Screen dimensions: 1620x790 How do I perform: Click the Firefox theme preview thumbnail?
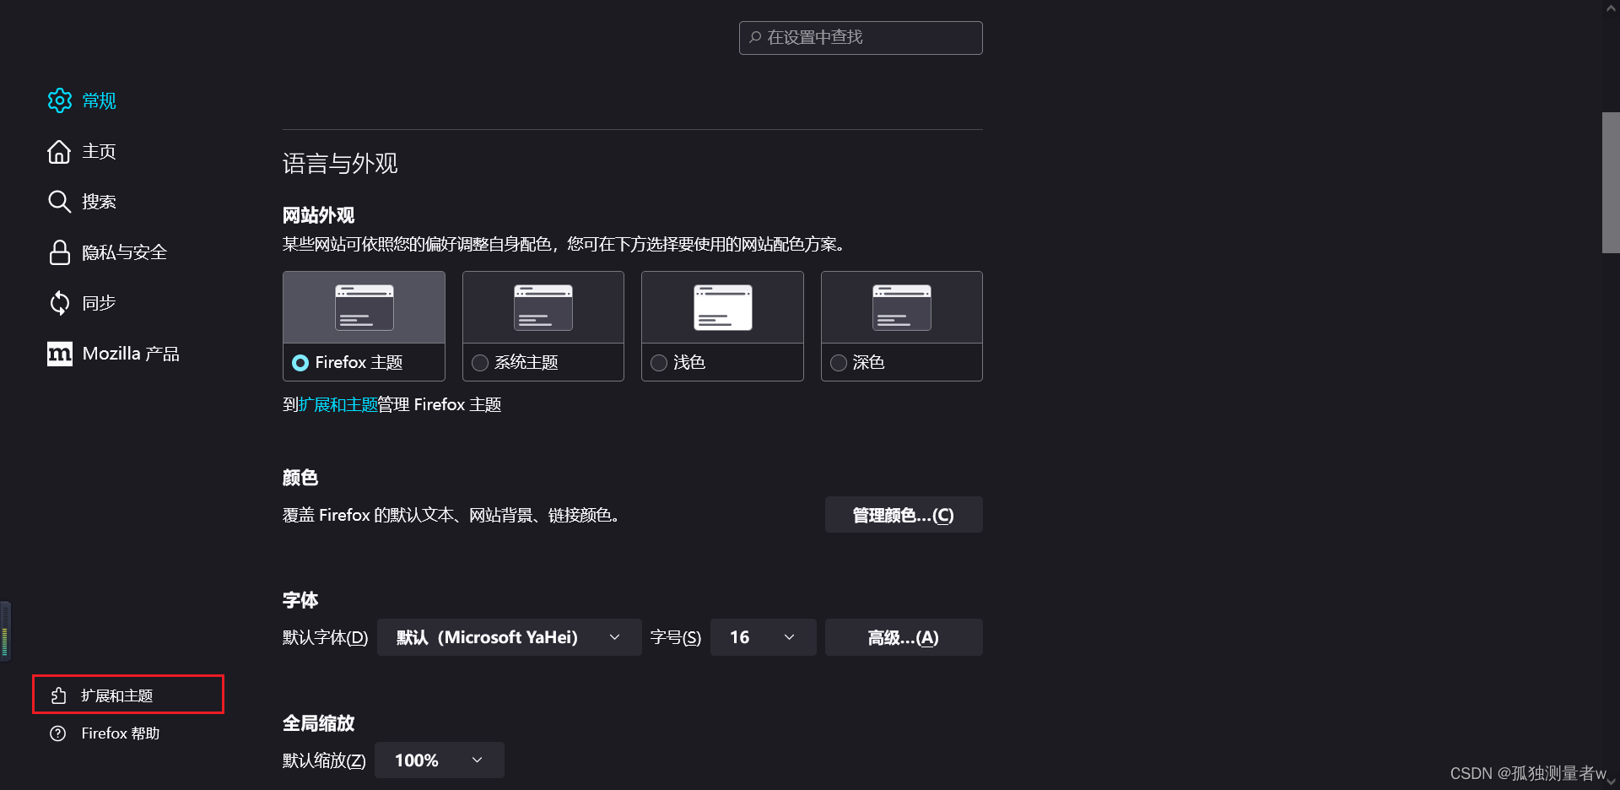[x=364, y=307]
